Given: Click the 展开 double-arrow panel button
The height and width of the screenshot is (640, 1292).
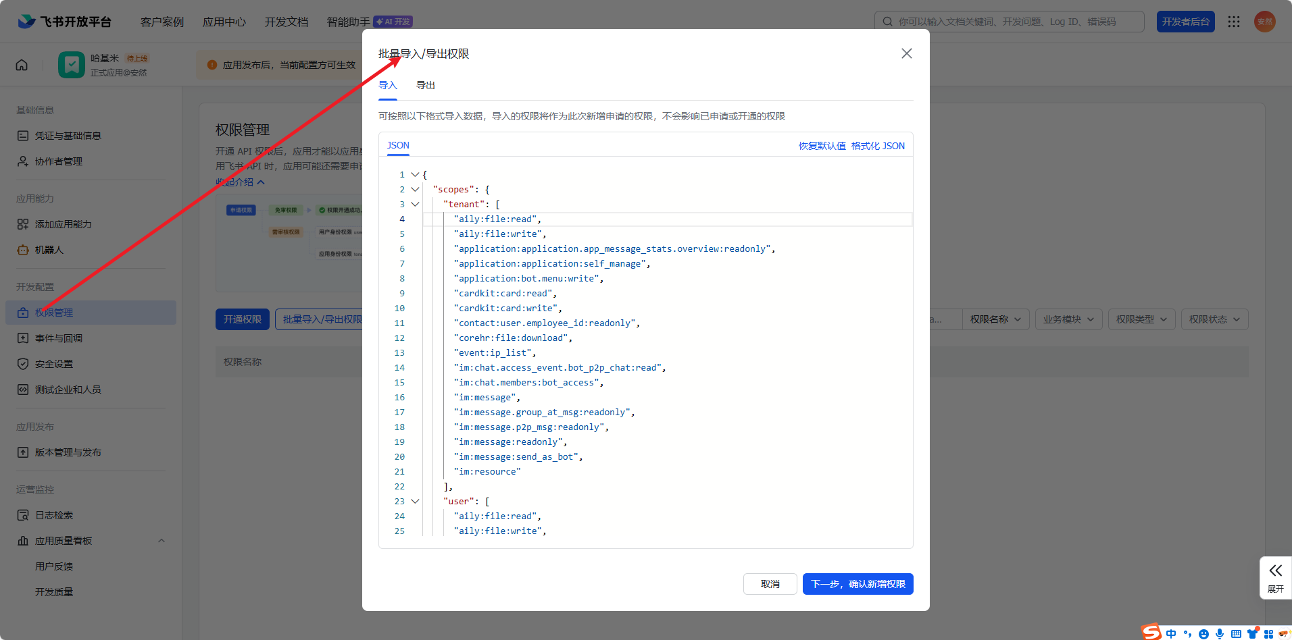Looking at the screenshot, I should coord(1276,578).
